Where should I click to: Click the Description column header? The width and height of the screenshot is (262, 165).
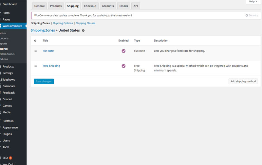[x=161, y=41]
